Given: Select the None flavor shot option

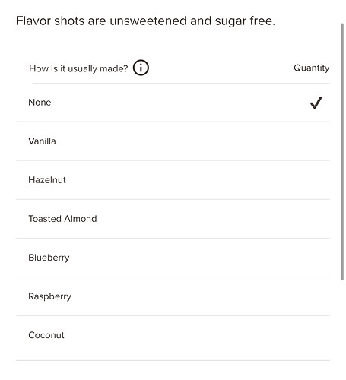Looking at the screenshot, I should [x=173, y=103].
